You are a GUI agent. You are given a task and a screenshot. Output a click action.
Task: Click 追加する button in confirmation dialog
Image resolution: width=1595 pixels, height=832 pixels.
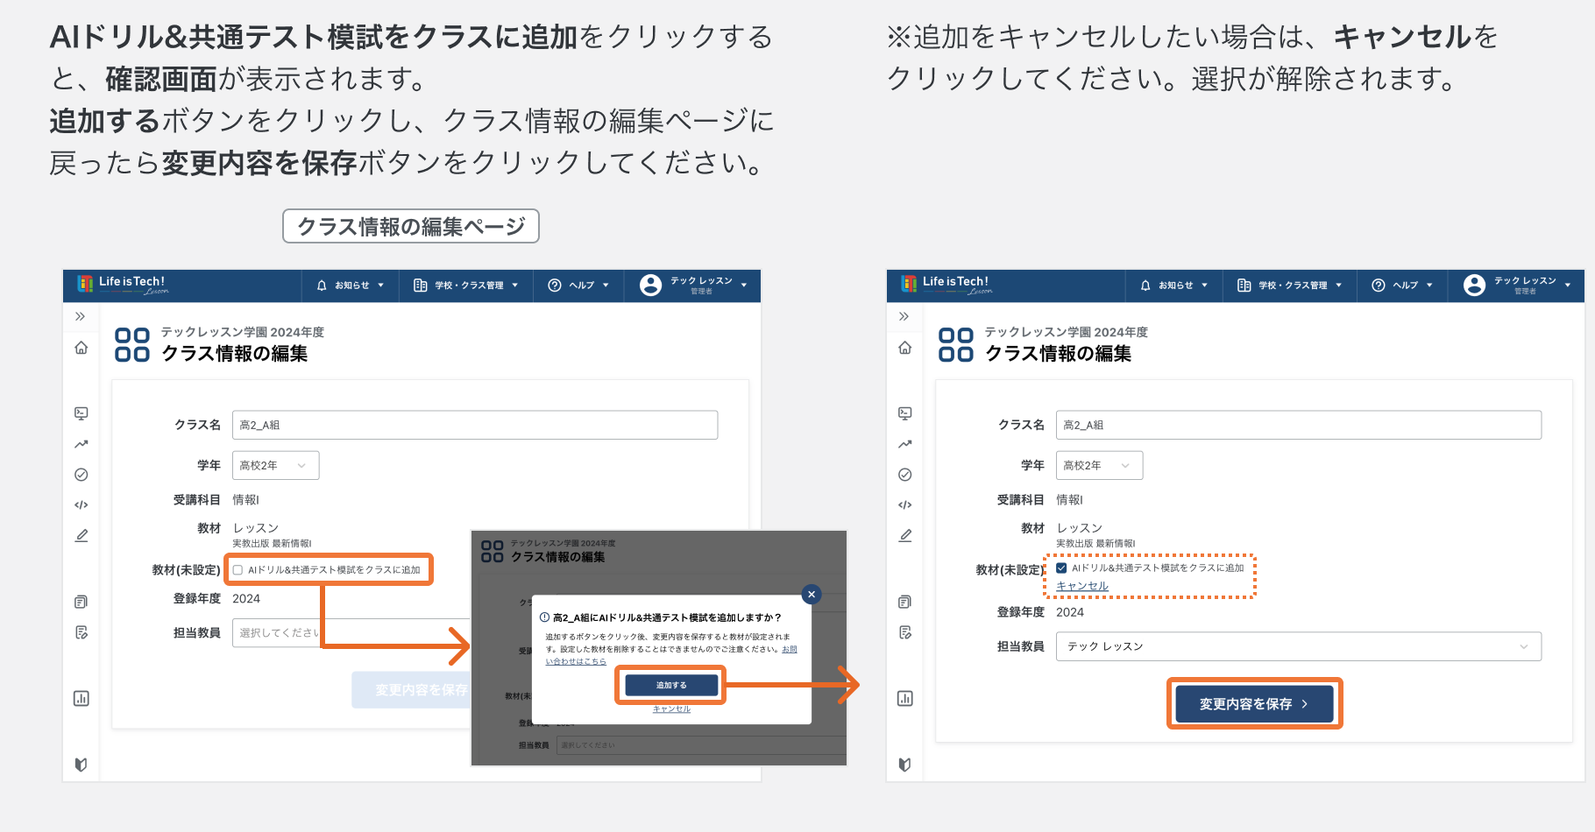[671, 685]
